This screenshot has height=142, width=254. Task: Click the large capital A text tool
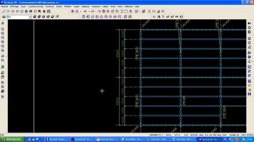tap(159, 17)
